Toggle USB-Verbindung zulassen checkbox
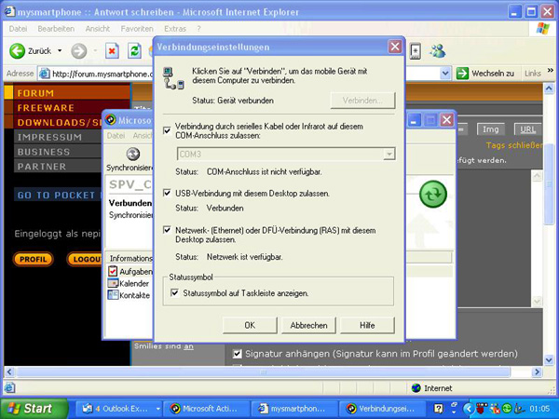 tap(167, 193)
